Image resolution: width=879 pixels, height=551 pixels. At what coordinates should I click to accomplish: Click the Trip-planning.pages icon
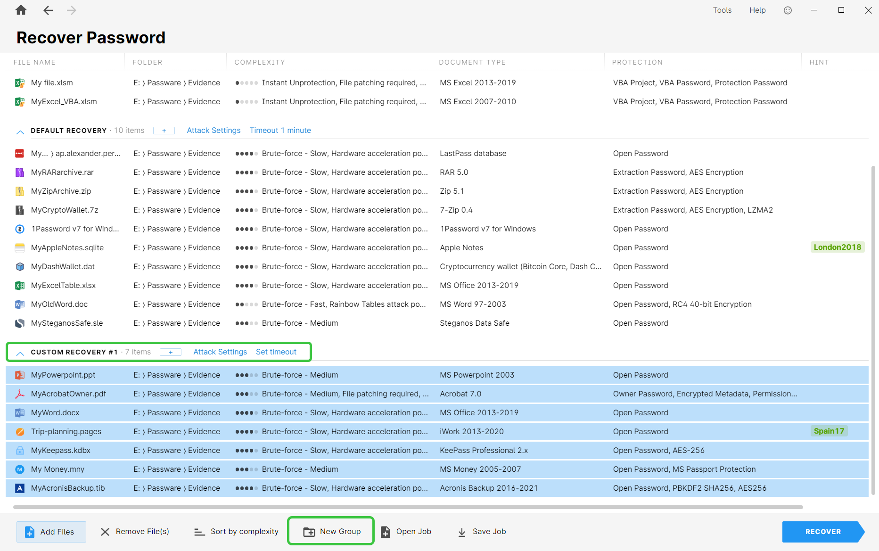pyautogui.click(x=20, y=432)
